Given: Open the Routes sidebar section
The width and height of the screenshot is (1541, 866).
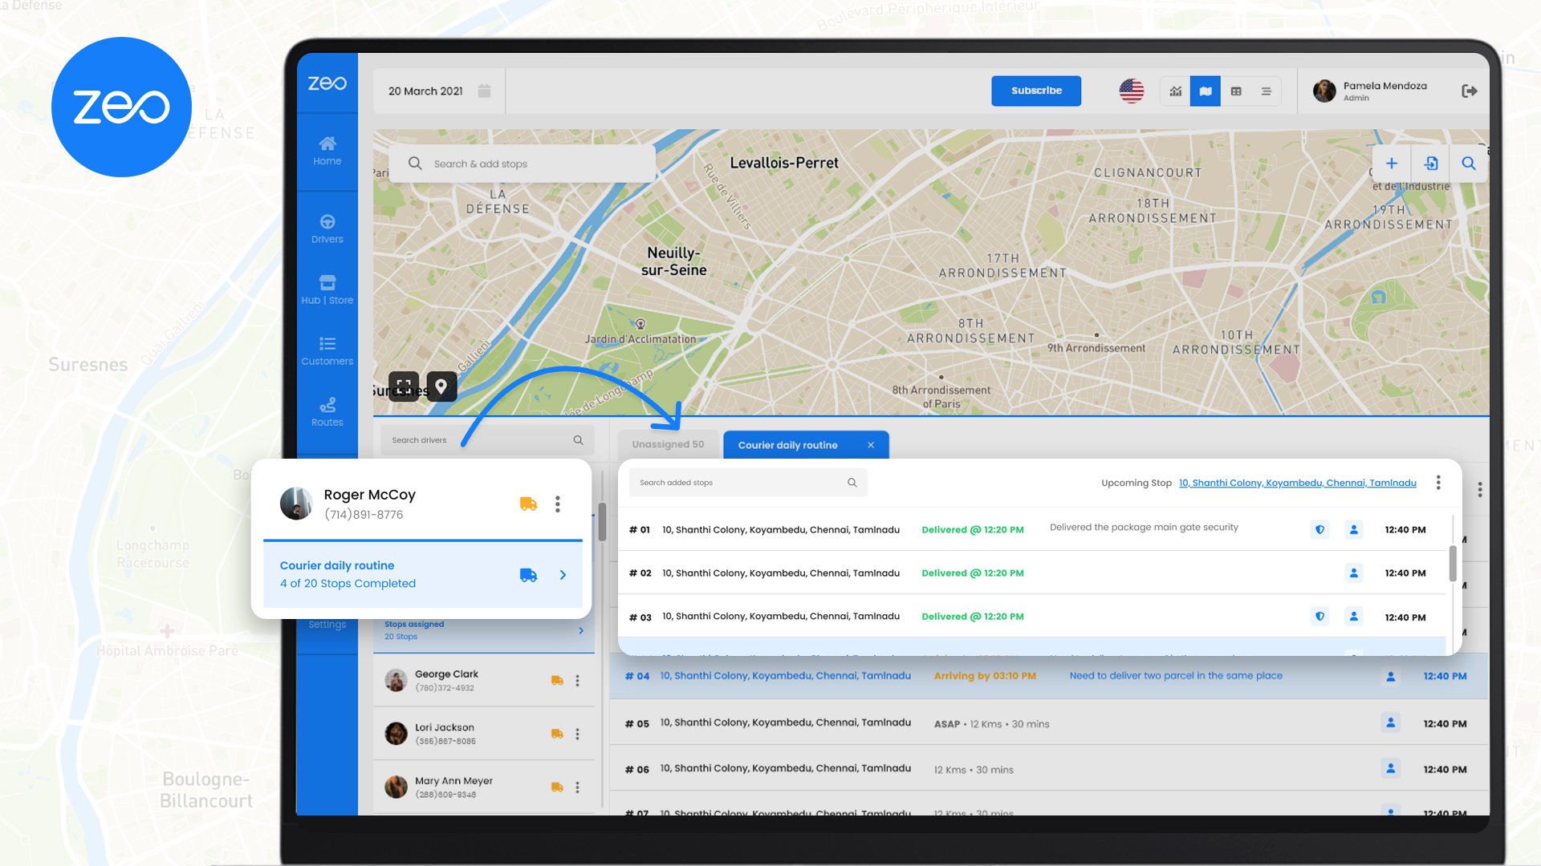Looking at the screenshot, I should point(327,412).
